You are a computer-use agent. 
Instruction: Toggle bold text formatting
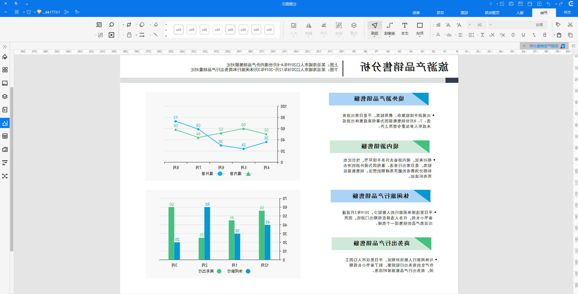(545, 35)
